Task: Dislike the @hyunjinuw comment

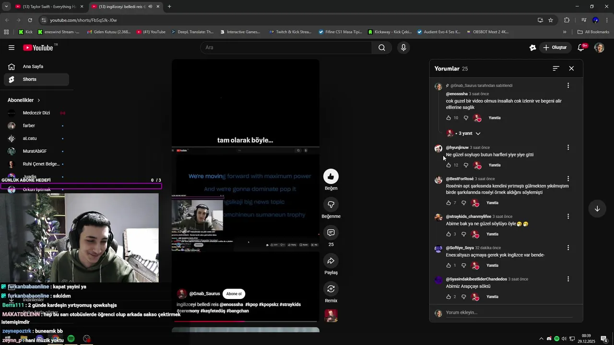Action: [466, 165]
